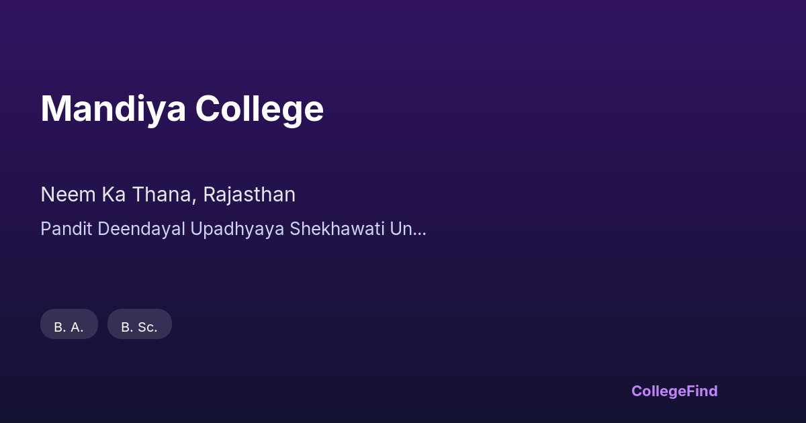Click the word "Mandiya" in the title
The image size is (806, 423).
click(x=113, y=109)
